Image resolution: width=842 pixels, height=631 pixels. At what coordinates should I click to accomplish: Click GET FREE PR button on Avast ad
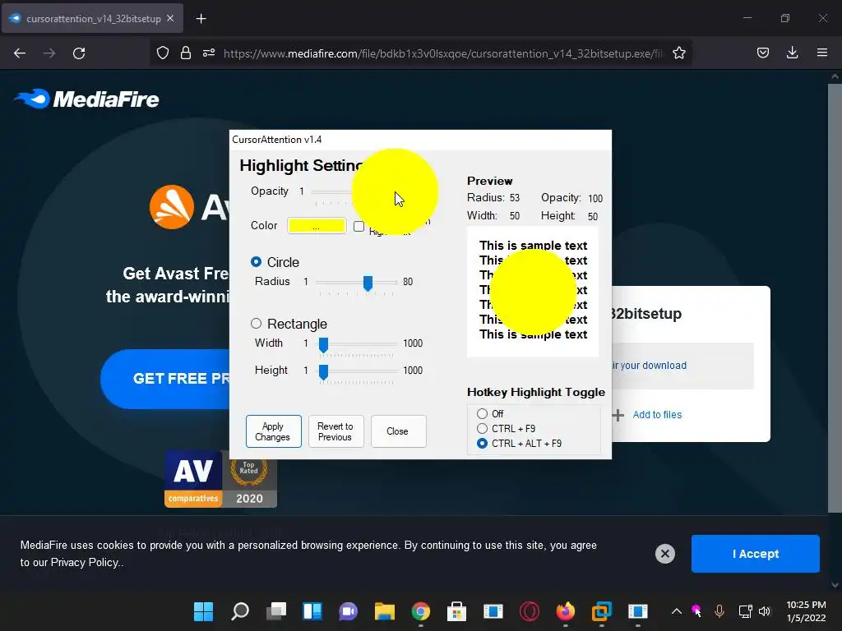tap(165, 379)
